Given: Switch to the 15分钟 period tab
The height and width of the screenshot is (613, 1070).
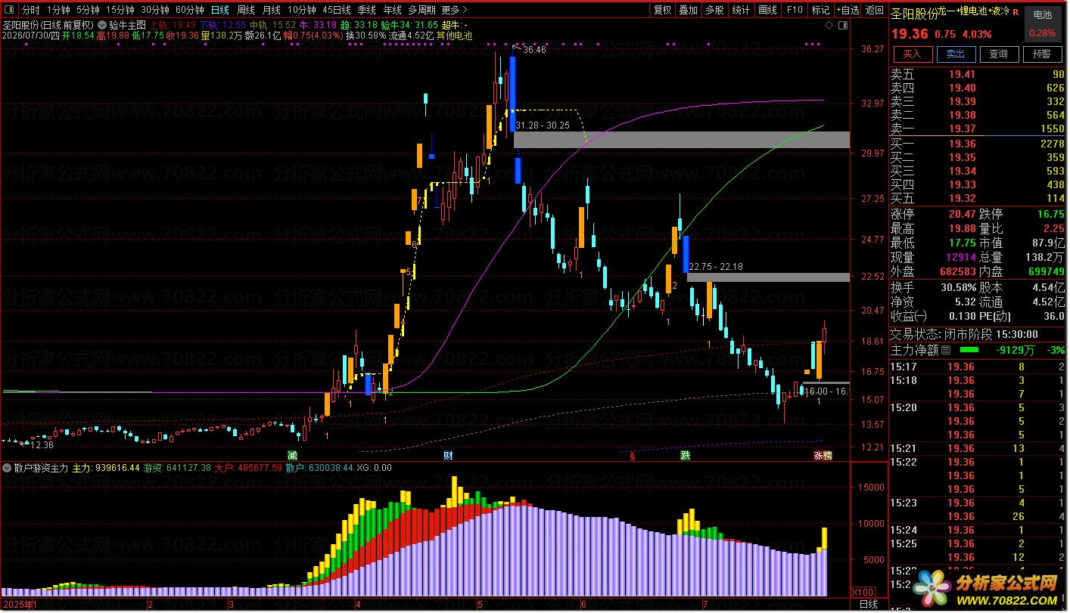Looking at the screenshot, I should pos(120,10).
